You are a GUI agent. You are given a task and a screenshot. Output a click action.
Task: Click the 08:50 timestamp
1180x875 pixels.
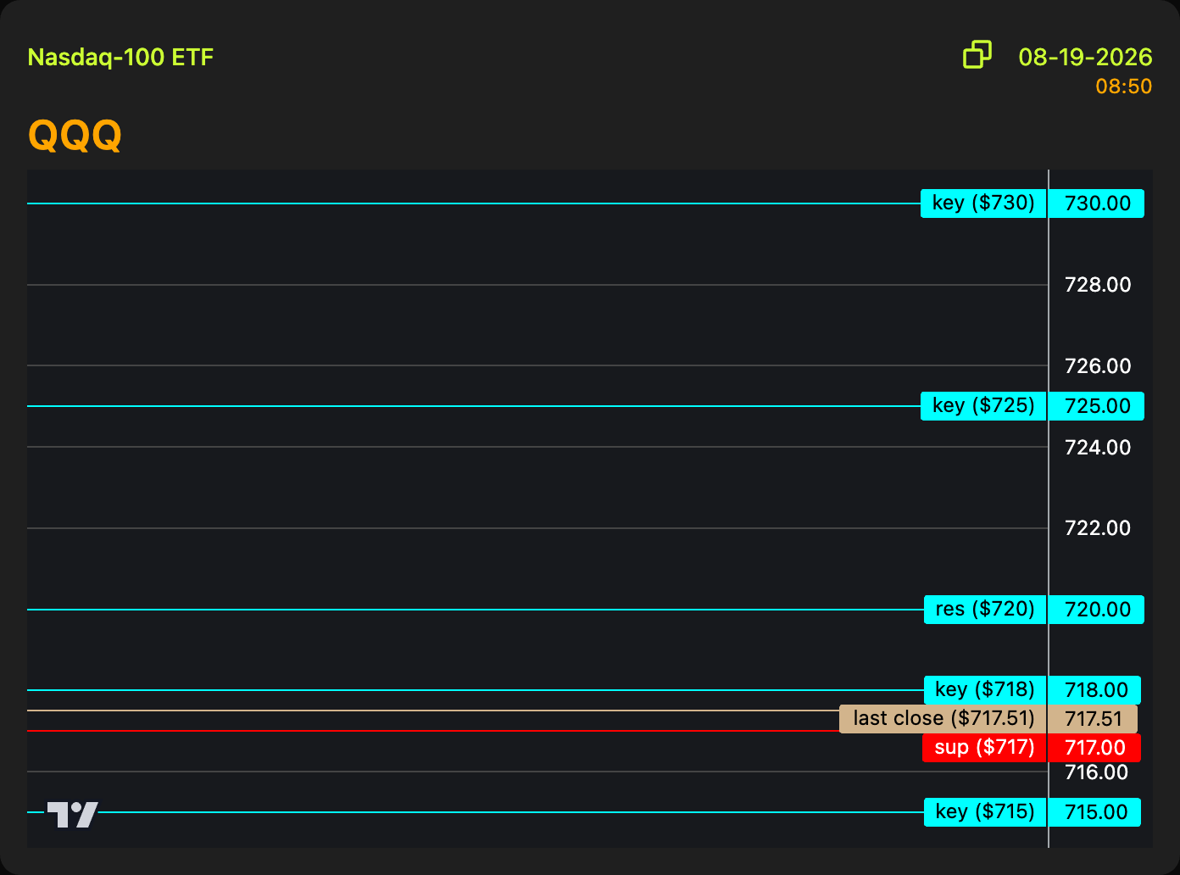(1124, 86)
